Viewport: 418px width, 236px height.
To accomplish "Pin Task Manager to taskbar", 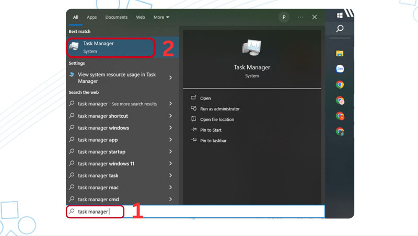I will [x=213, y=141].
